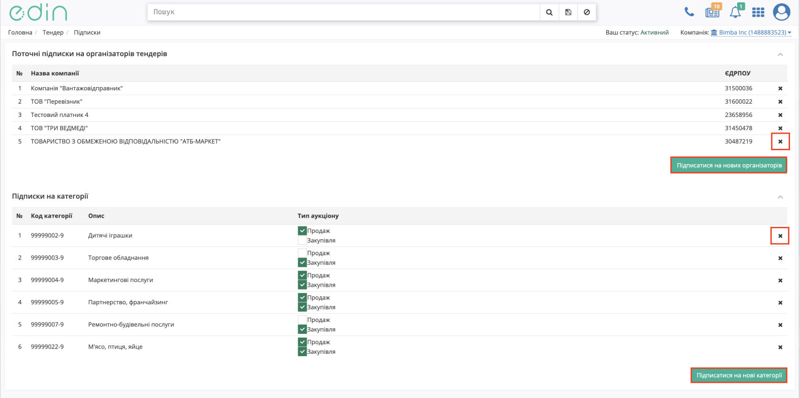Uncheck Закупівля for Партнерство, франчайзинг
Screen dimensions: 800x398
[x=302, y=307]
